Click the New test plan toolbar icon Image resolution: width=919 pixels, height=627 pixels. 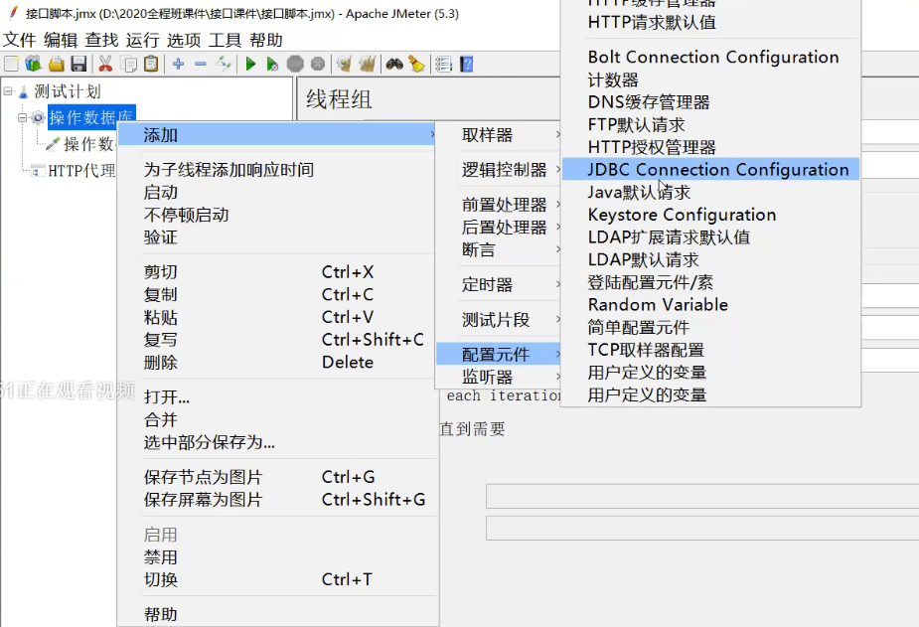(x=11, y=64)
